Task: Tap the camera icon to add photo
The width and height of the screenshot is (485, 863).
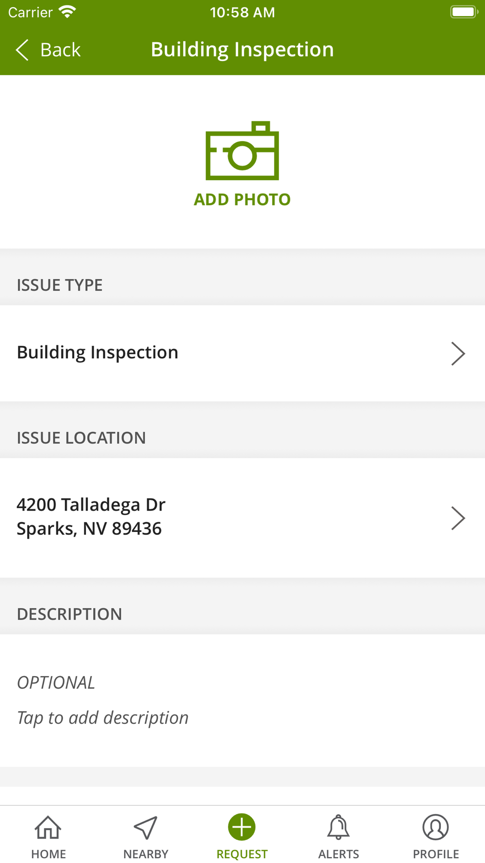Action: click(242, 150)
